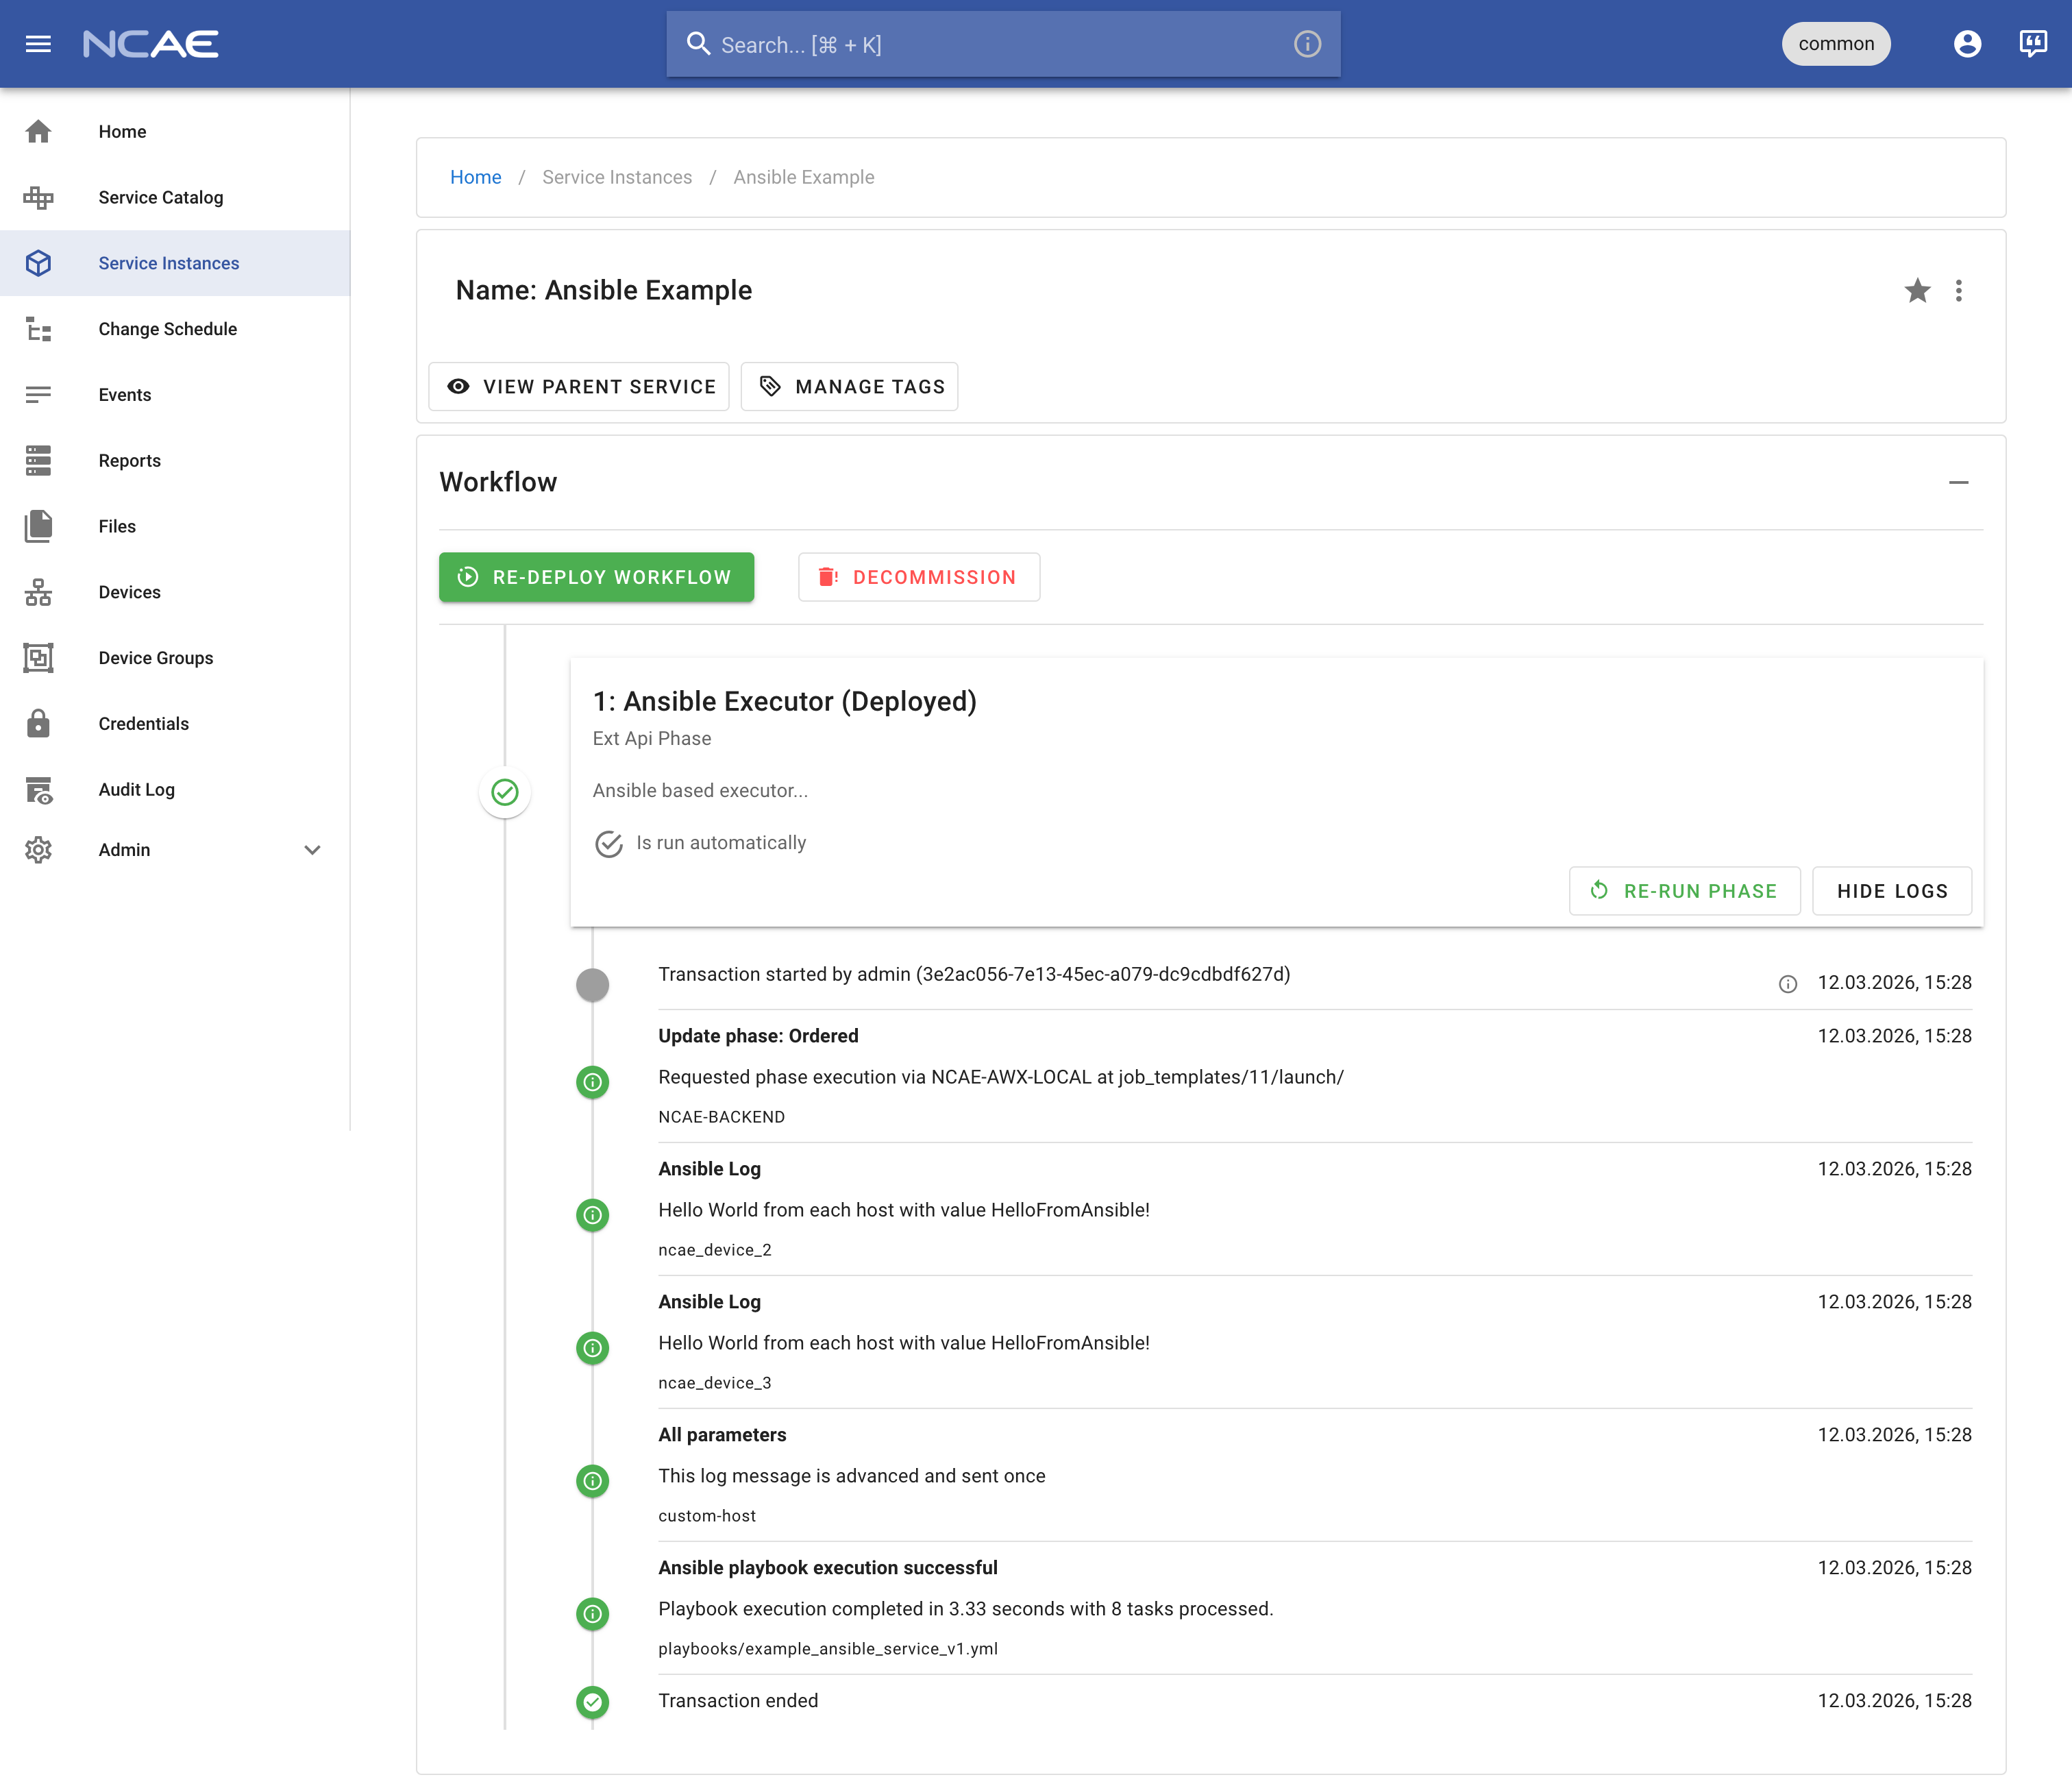This screenshot has height=1786, width=2072.
Task: Click the Home breadcrumb link
Action: pos(475,177)
